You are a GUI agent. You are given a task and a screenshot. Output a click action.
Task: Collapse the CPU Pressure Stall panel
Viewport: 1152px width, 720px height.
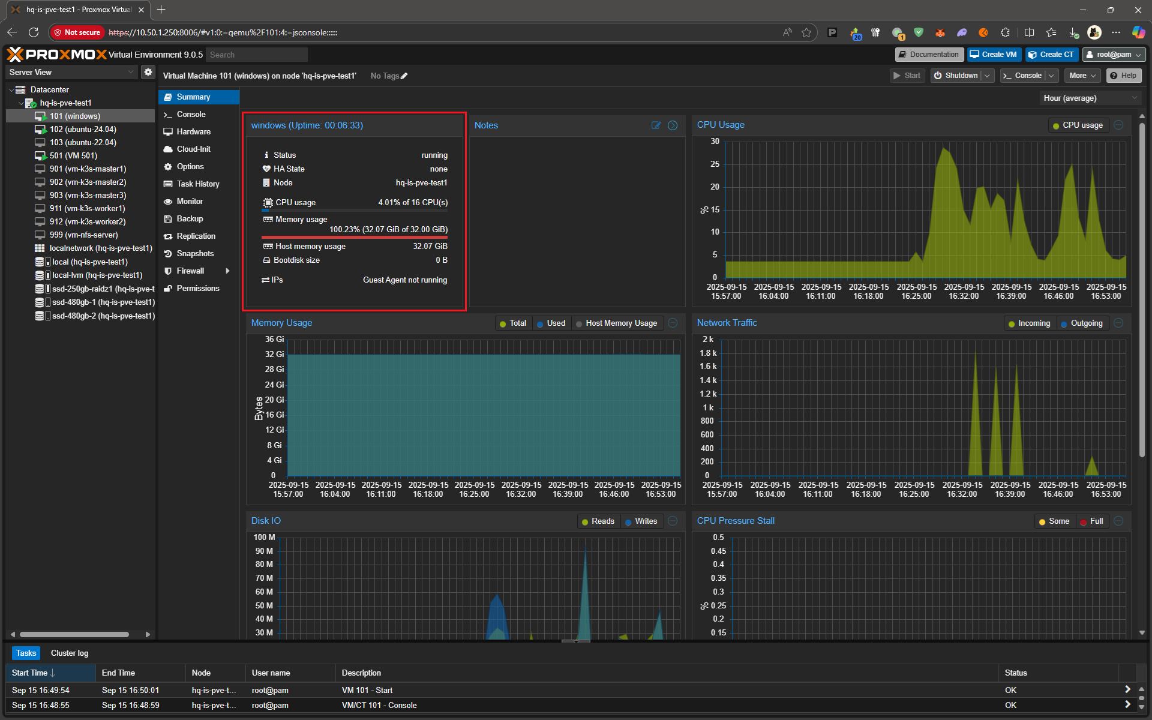point(1118,521)
